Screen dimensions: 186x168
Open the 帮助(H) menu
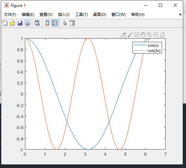tap(138, 15)
